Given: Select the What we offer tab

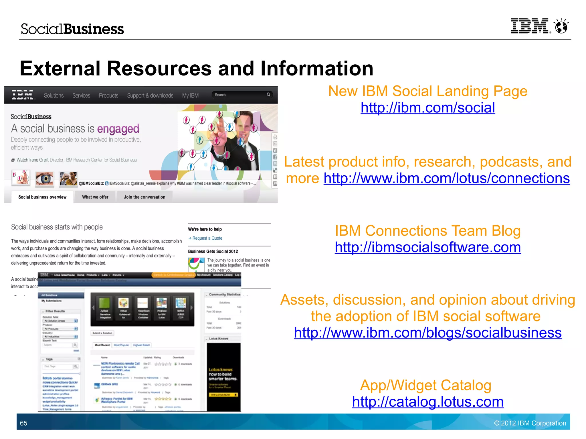Looking at the screenshot, I should (x=95, y=197).
